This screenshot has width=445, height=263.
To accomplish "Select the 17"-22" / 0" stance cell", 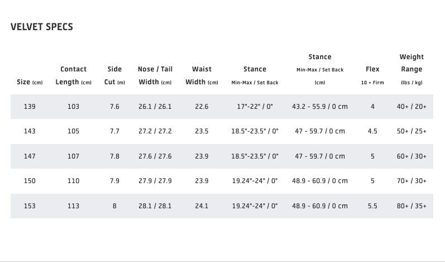I will pos(255,107).
